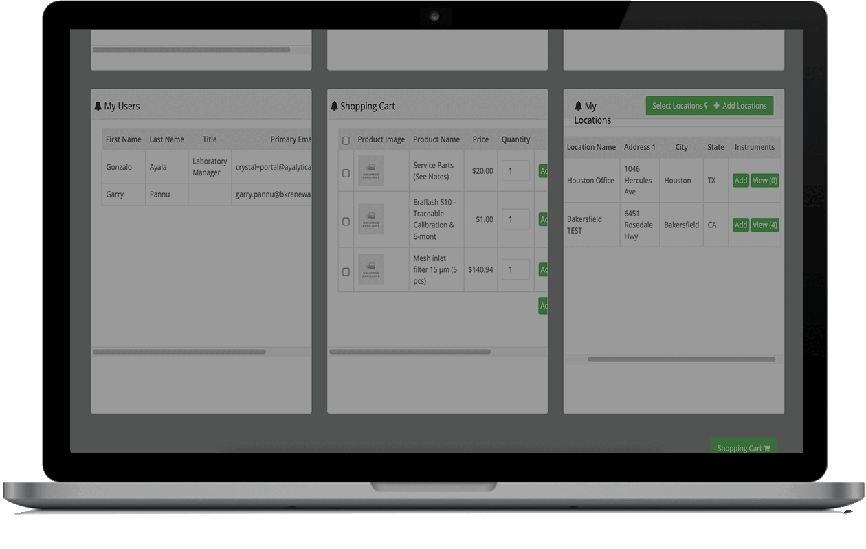Click Add for Houston Office instruments
The height and width of the screenshot is (549, 866).
pyautogui.click(x=740, y=181)
